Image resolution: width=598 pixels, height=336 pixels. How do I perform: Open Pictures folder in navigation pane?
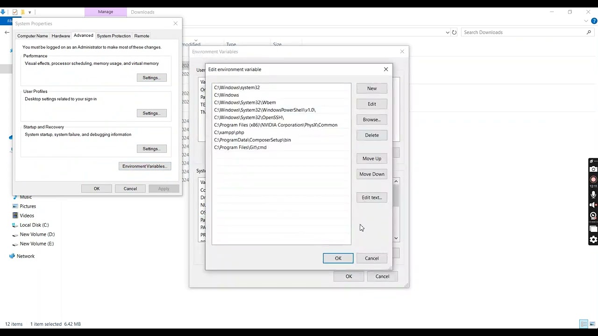pos(28,206)
